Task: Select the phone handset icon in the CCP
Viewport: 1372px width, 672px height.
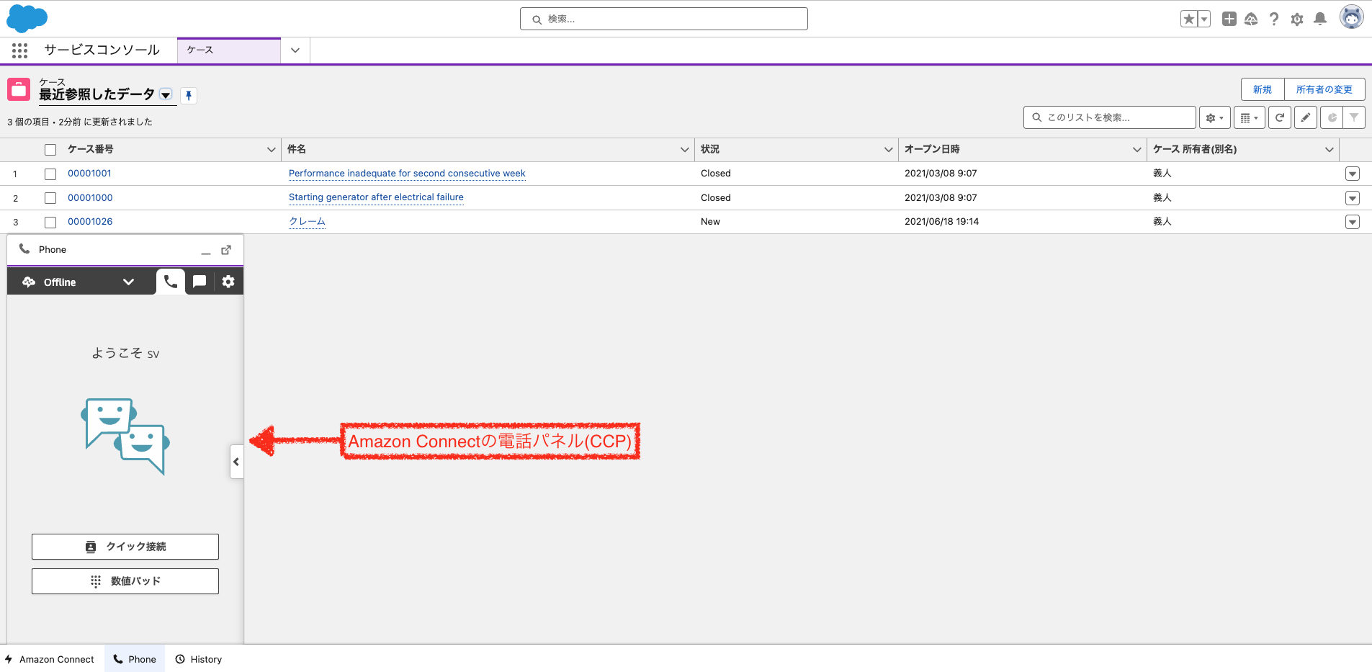Action: (x=170, y=282)
